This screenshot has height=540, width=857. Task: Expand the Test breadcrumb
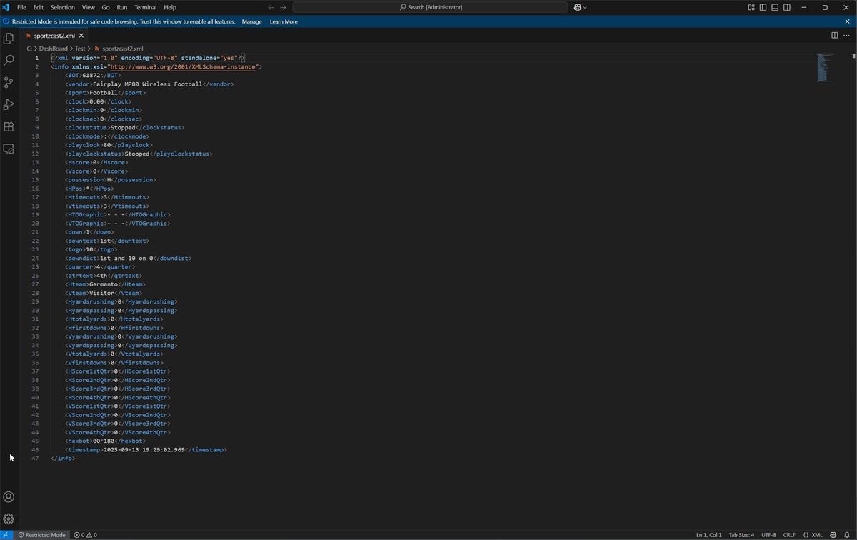(80, 49)
